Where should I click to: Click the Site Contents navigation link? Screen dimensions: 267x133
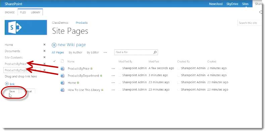coord(14,57)
